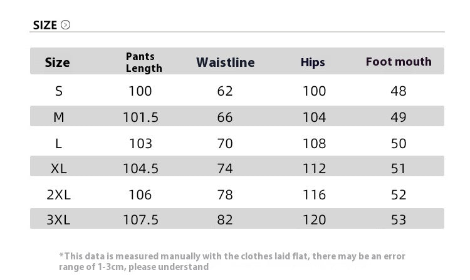Click the "Pants Length" column header

click(x=144, y=62)
